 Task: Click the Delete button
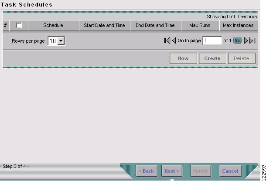[242, 58]
